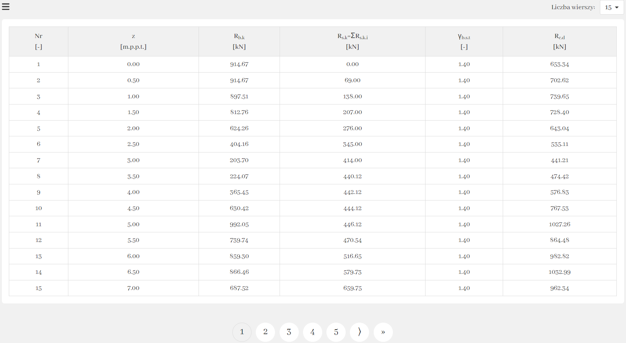Click the Rb,k [kN] column header
Viewport: 626px width, 343px height.
point(239,41)
